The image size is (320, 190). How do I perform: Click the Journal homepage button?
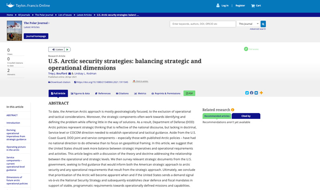tap(36, 36)
